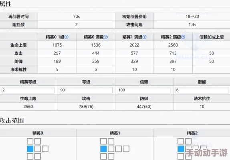This screenshot has height=160, width=230.
Task: Click the 精英0 attack range header
Action: tap(38, 133)
